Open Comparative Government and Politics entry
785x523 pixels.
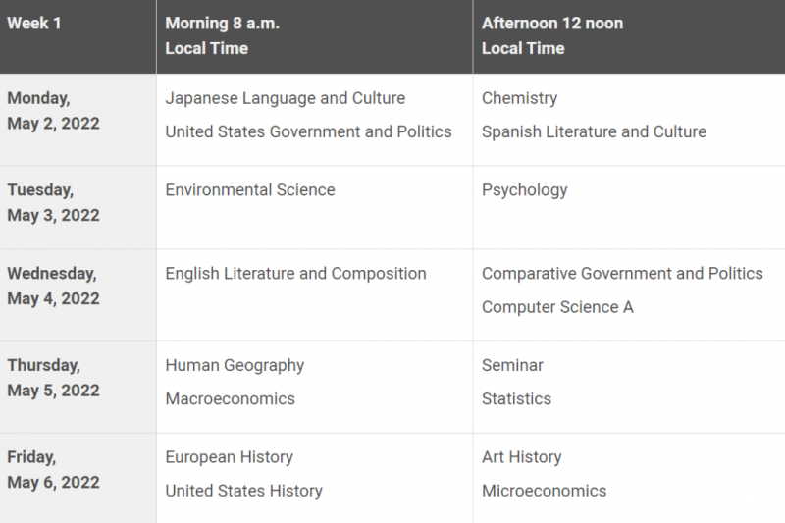point(622,274)
